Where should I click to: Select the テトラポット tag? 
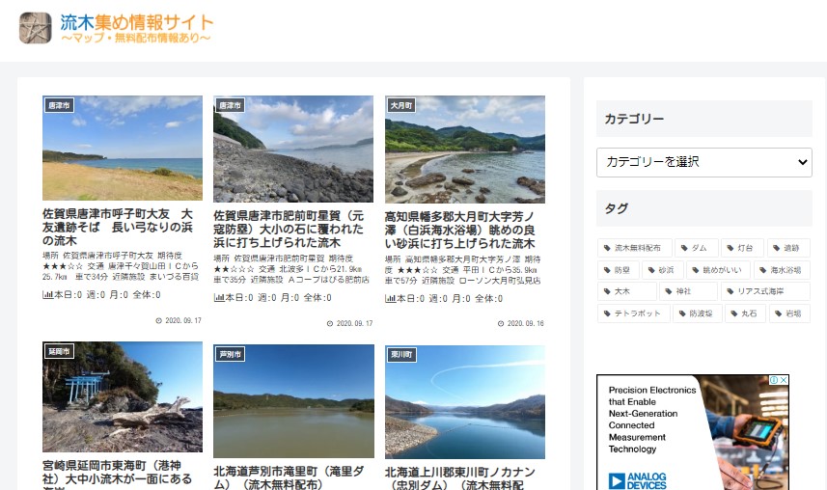tap(634, 313)
